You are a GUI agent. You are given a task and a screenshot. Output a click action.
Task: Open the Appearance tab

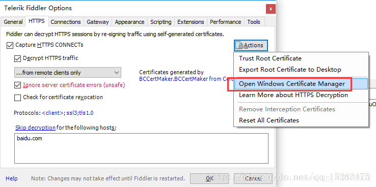[x=129, y=22]
